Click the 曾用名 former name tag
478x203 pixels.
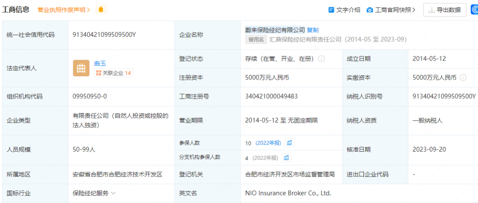256,40
